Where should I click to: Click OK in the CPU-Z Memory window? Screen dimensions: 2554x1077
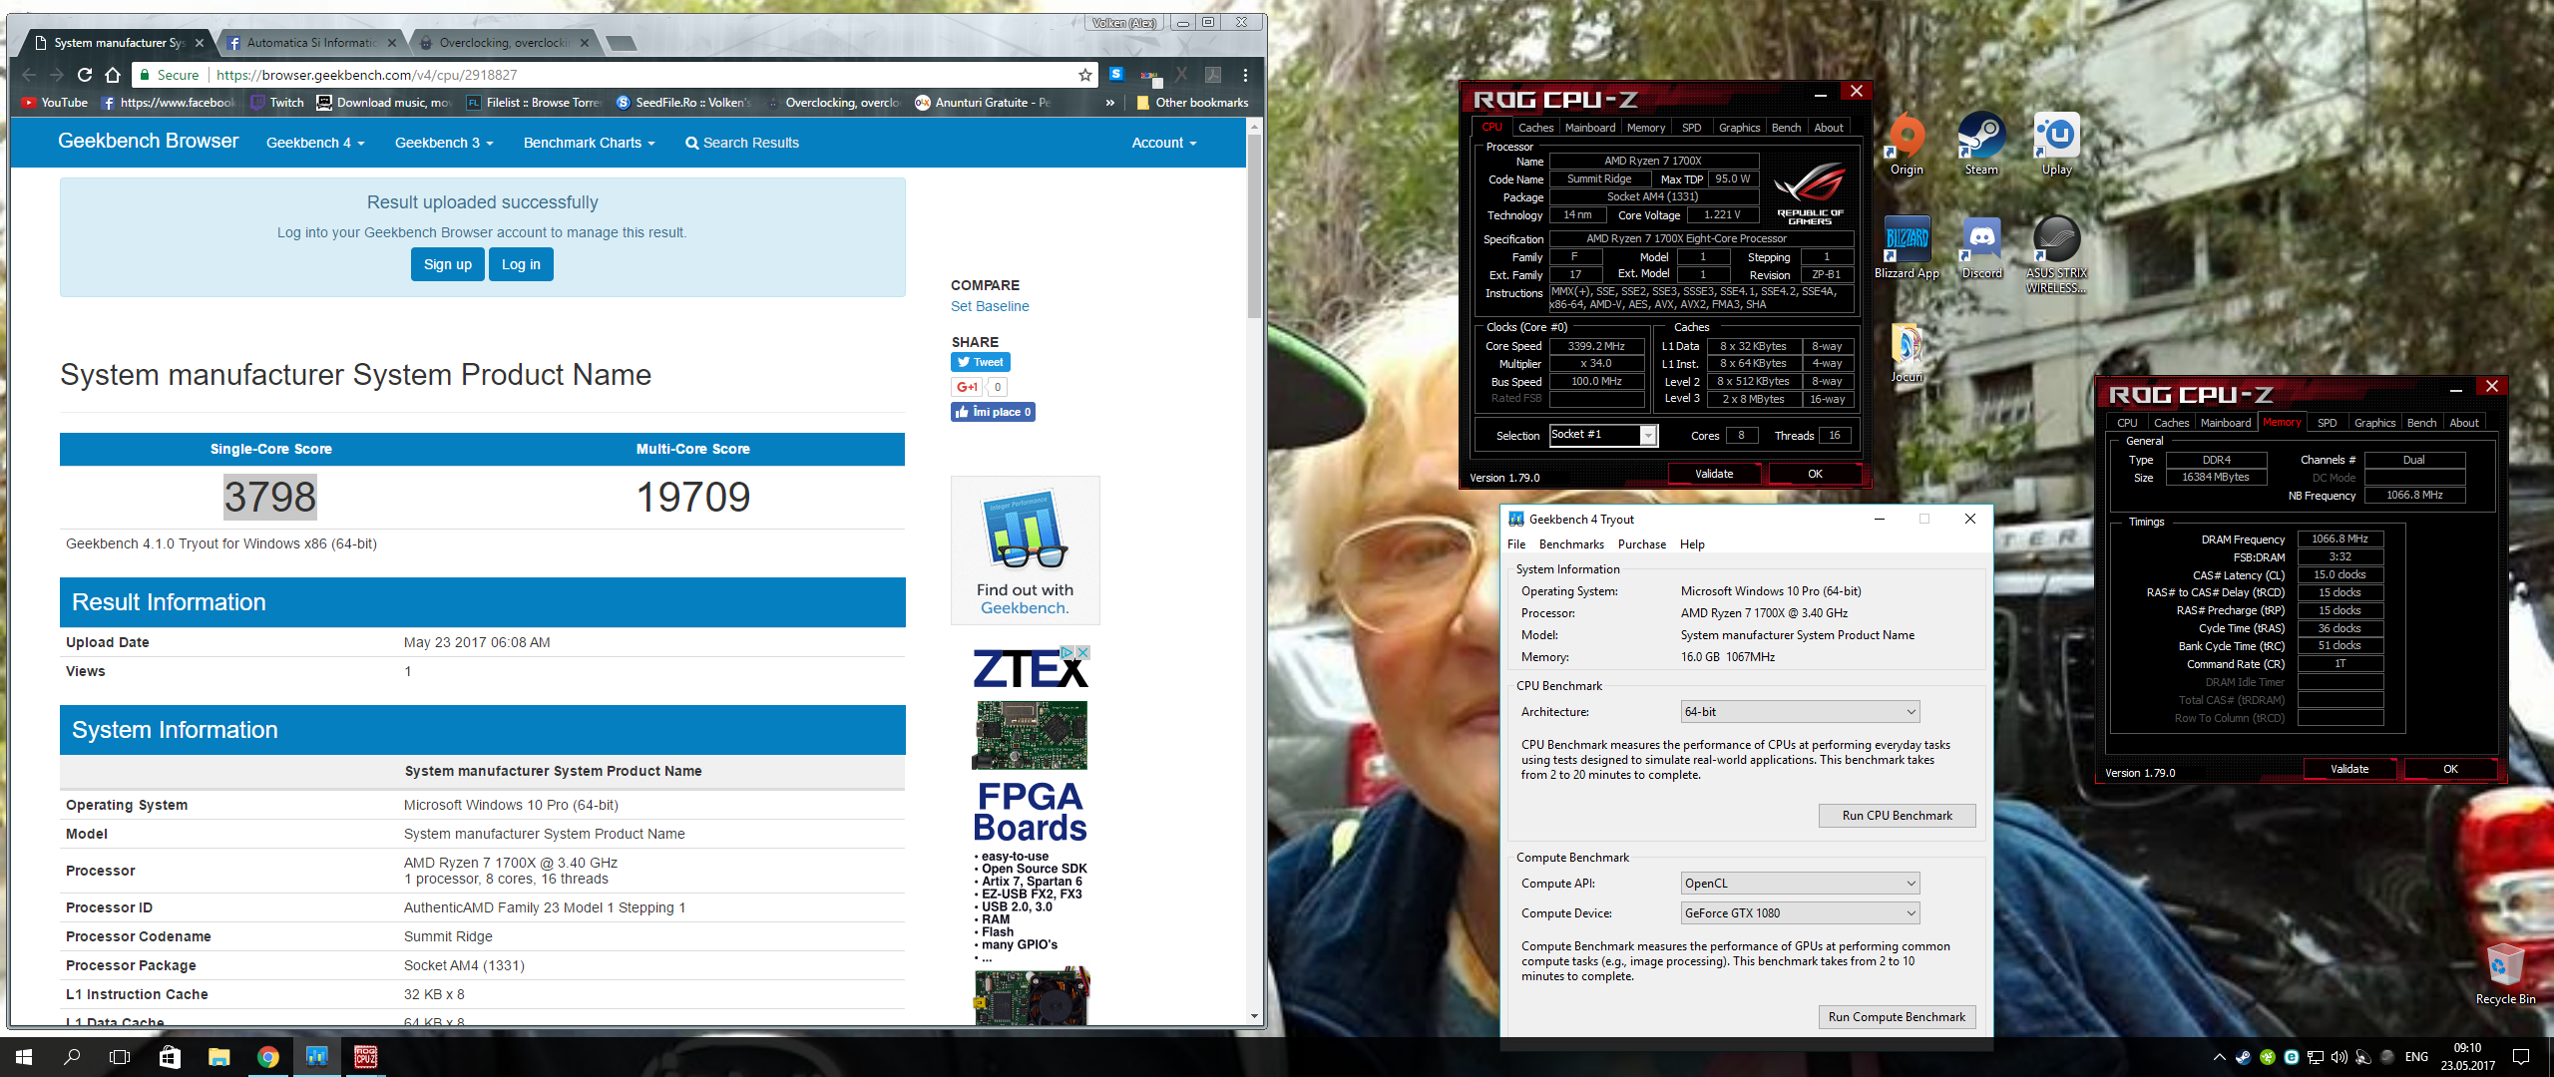tap(2449, 769)
